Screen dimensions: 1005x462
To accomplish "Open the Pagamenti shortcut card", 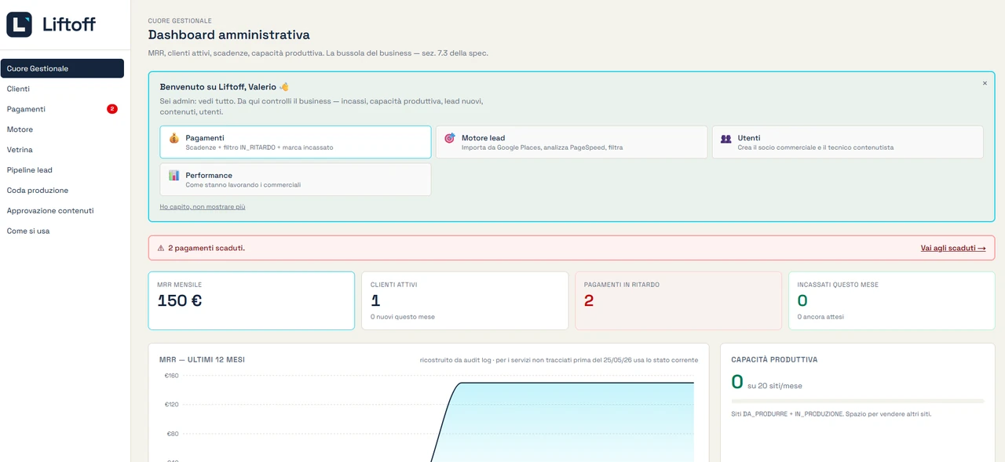I will [295, 142].
